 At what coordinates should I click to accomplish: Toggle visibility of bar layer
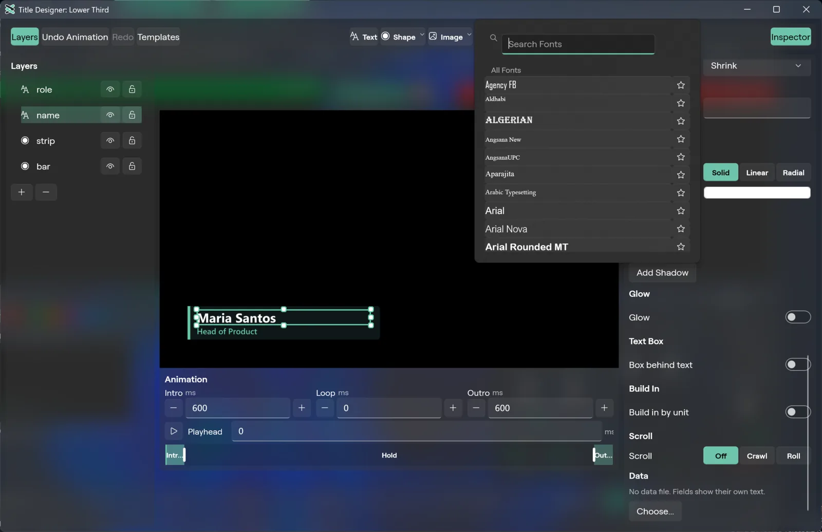[110, 166]
